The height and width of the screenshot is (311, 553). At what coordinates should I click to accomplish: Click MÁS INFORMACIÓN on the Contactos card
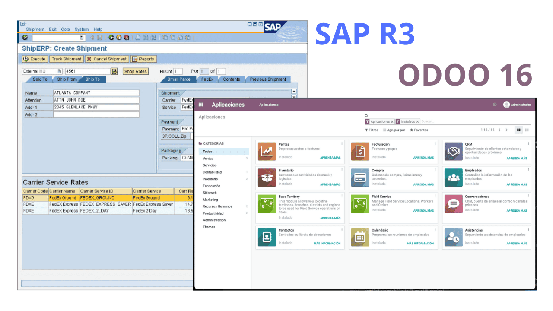coord(327,244)
